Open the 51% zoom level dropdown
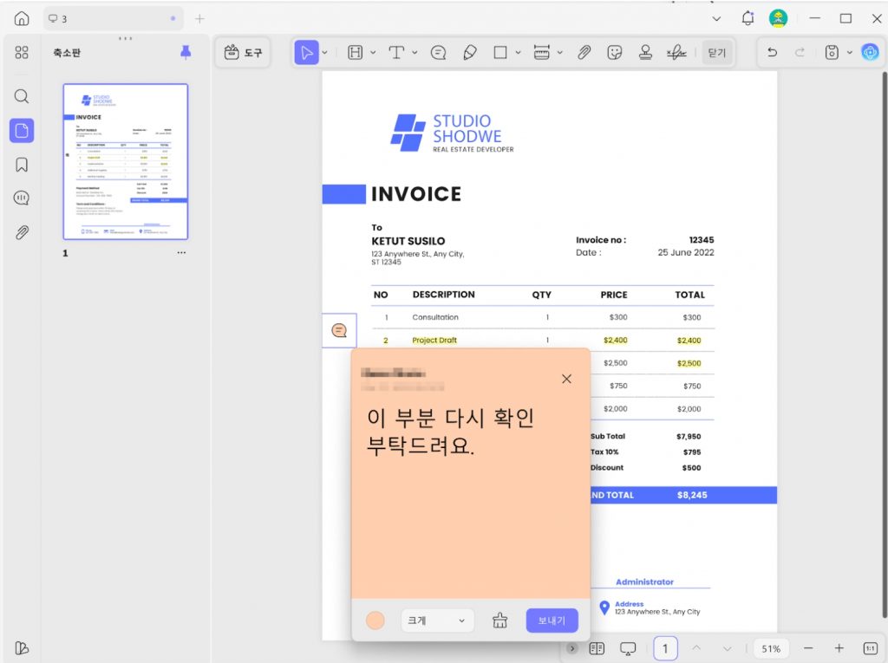Viewport: 888px width, 663px height. [771, 649]
